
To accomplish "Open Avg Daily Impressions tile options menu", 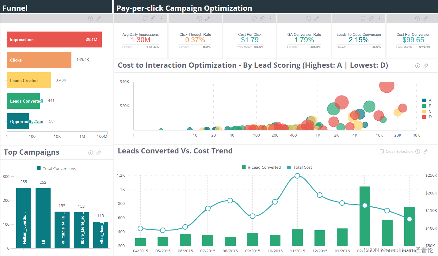I will tap(162, 18).
